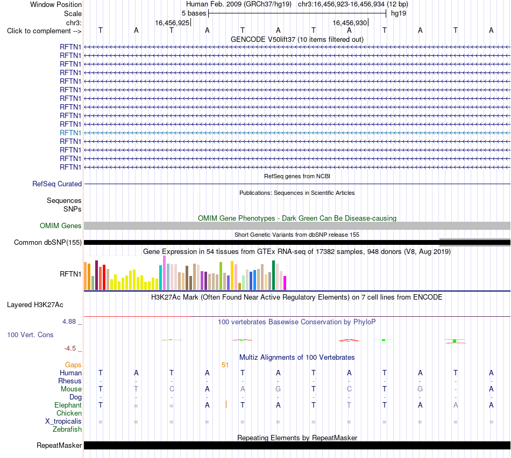Image resolution: width=511 pixels, height=458 pixels.
Task: Click the 'Elephant' alignment row label
Action: point(68,405)
